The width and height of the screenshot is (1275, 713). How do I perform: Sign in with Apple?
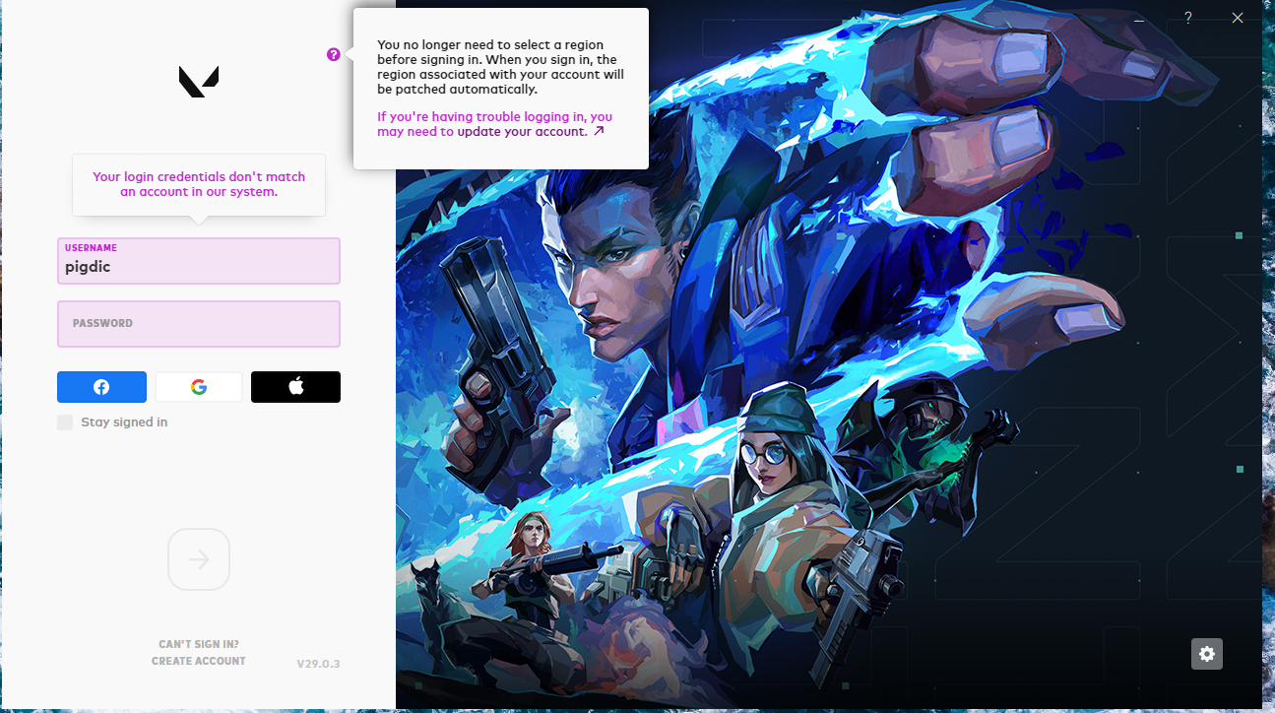pos(295,387)
